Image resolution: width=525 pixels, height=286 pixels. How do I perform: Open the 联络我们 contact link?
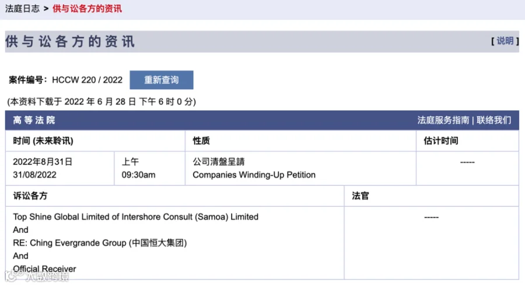pyautogui.click(x=494, y=120)
